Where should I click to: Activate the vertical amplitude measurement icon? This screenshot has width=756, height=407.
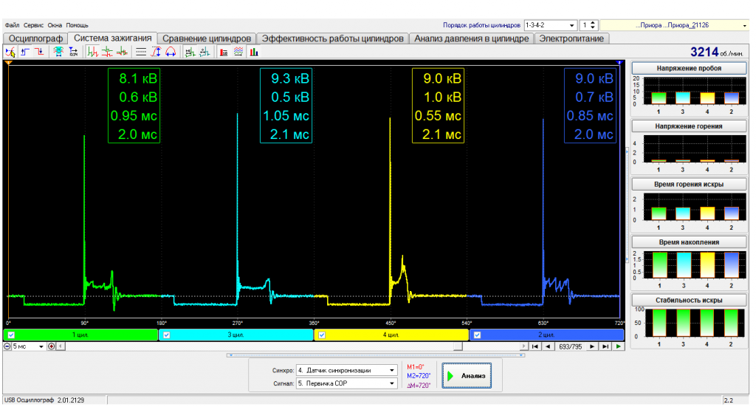point(156,52)
